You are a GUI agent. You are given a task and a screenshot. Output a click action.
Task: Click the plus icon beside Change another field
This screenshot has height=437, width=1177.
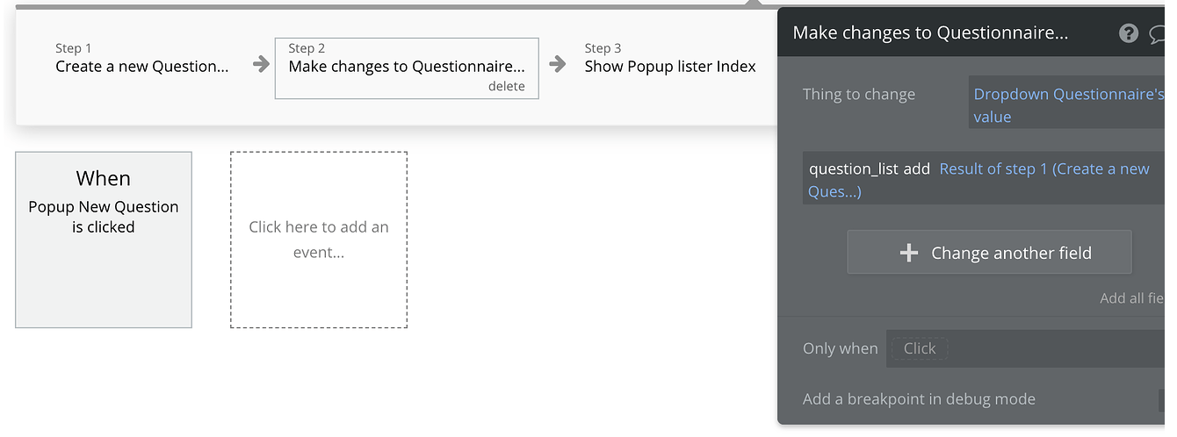[x=909, y=253]
